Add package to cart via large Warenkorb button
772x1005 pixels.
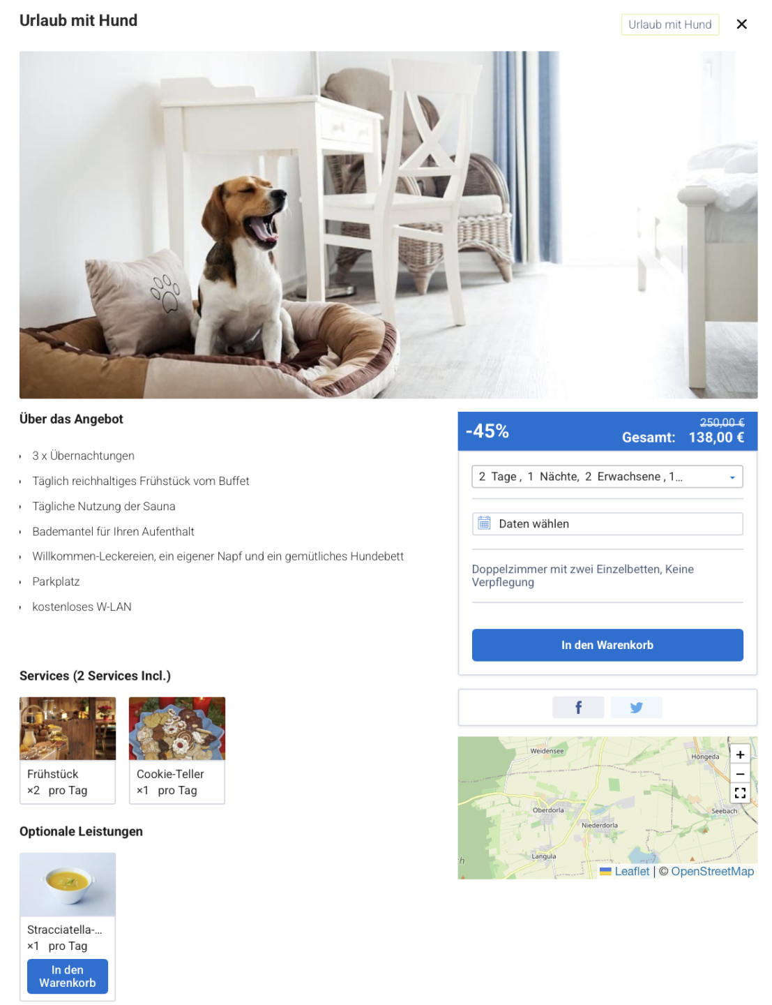[607, 645]
